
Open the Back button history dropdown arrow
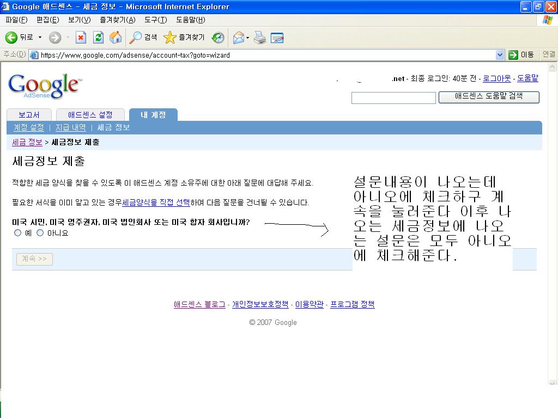(x=40, y=38)
